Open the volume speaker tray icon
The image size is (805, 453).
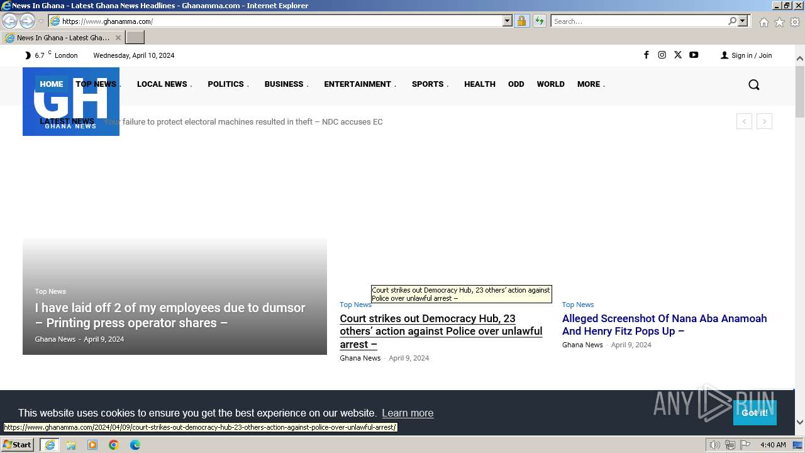coord(715,445)
